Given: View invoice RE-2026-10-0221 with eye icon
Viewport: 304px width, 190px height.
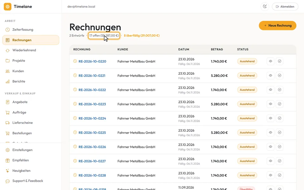Looking at the screenshot, I should pyautogui.click(x=270, y=75).
